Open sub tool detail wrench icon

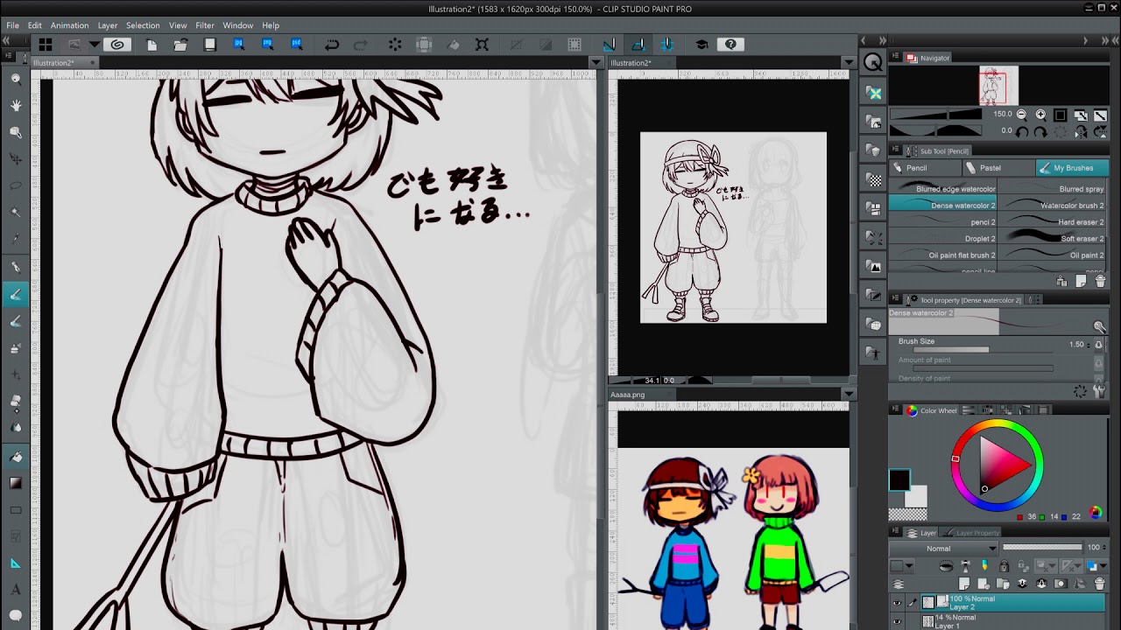[1100, 392]
